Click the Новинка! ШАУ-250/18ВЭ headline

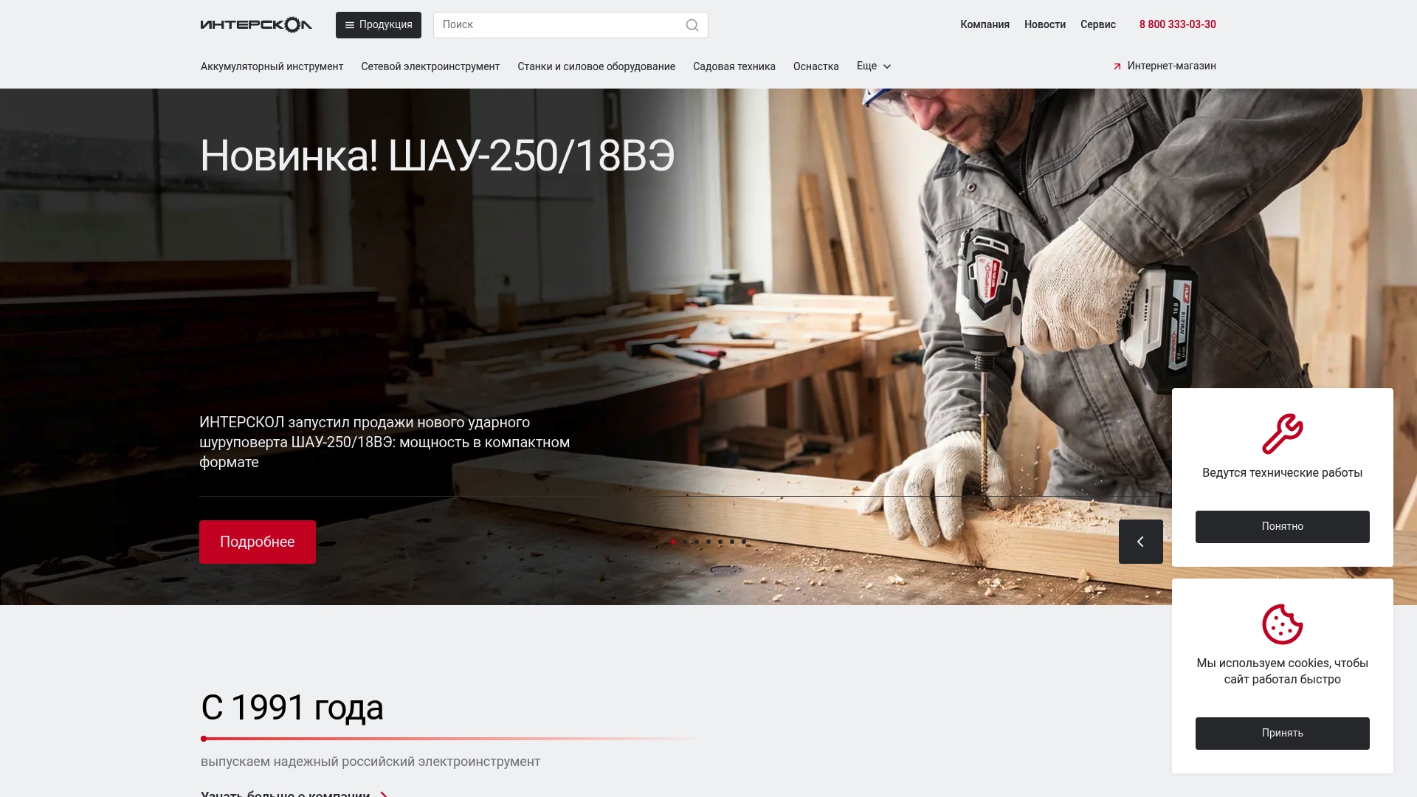[x=438, y=156]
